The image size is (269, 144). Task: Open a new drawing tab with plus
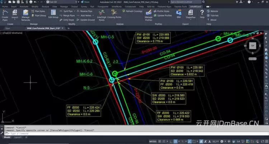[69, 28]
